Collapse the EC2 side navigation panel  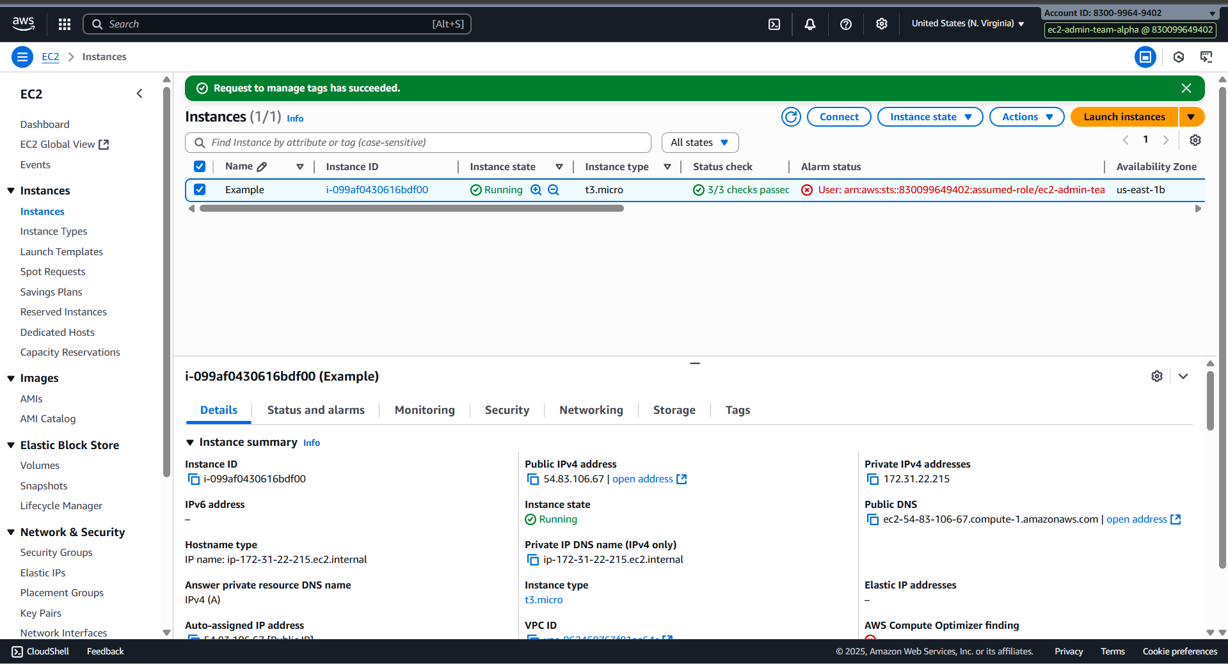pos(140,94)
